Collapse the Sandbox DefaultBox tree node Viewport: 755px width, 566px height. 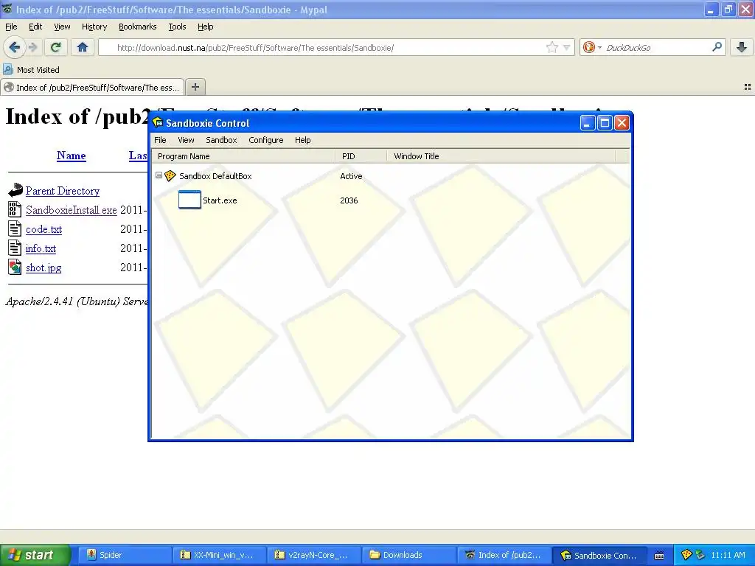159,175
